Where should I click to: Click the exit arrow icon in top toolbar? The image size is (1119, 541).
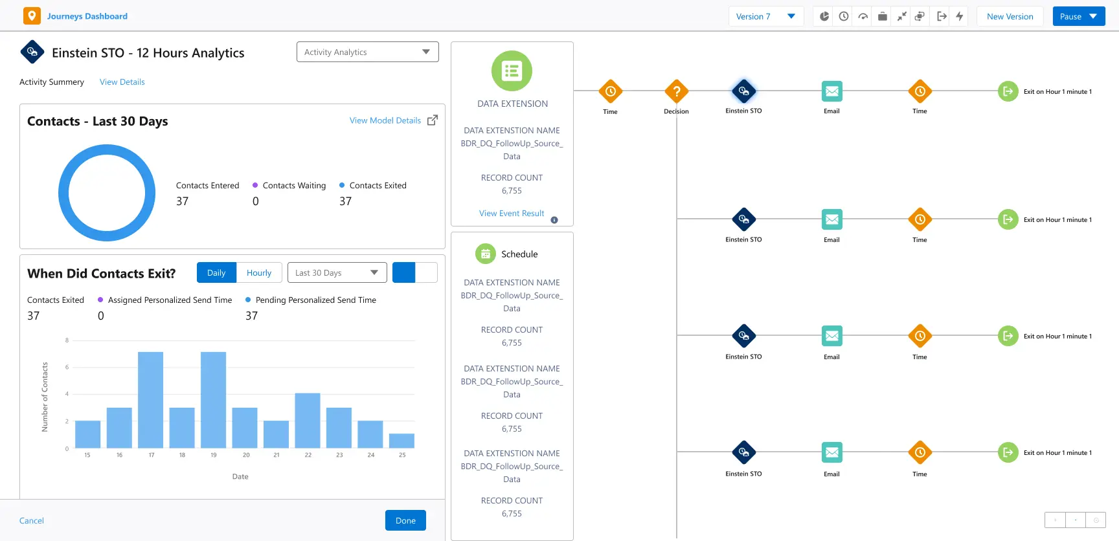942,16
